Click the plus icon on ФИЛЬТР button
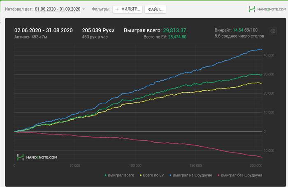This screenshot has width=288, height=187. tap(117, 9)
